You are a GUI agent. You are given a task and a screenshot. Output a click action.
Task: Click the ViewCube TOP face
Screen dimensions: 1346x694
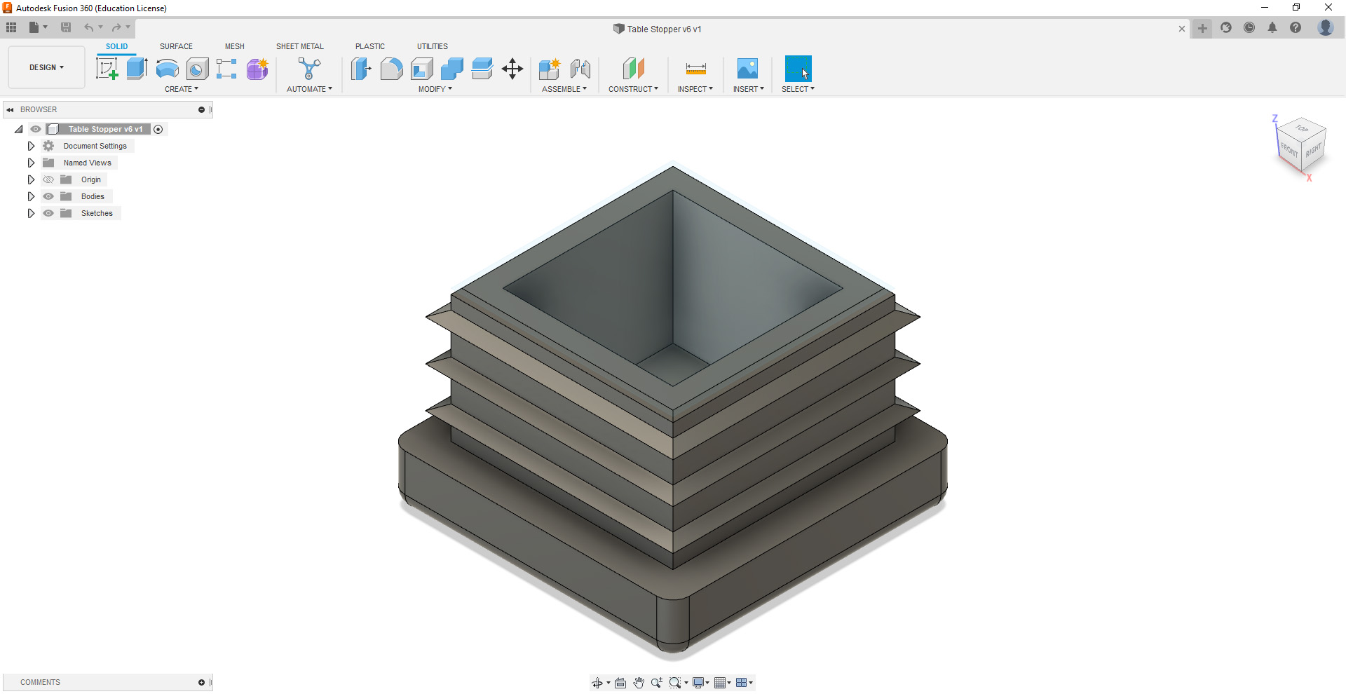pos(1302,128)
